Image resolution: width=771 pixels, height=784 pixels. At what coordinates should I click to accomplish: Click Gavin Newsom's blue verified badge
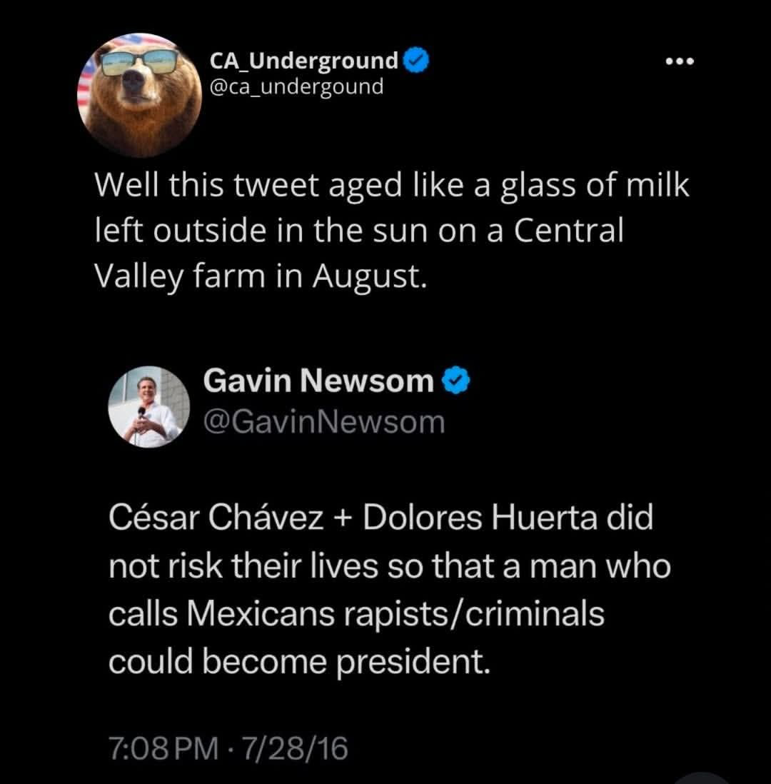(x=456, y=381)
